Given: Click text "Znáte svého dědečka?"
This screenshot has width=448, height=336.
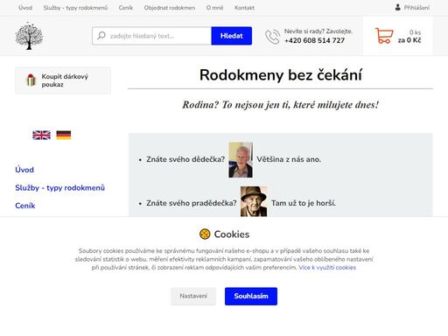Looking at the screenshot, I should point(185,159).
